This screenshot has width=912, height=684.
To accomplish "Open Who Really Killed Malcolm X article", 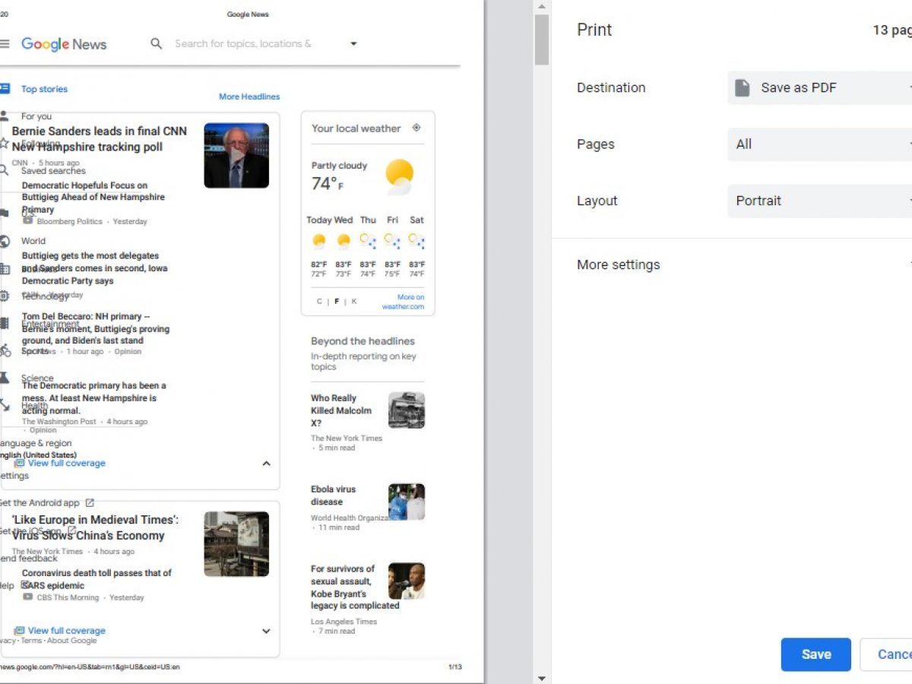I will (341, 410).
